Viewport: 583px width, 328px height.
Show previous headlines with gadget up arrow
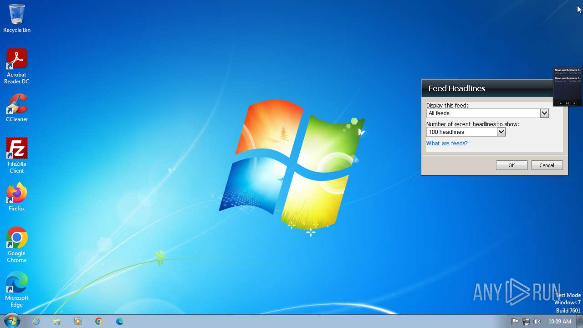click(561, 103)
